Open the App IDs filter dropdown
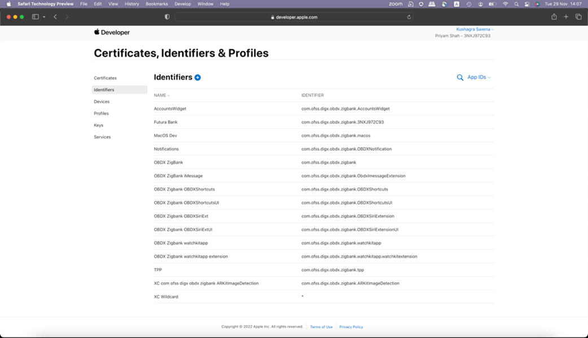The height and width of the screenshot is (338, 588). (x=479, y=77)
